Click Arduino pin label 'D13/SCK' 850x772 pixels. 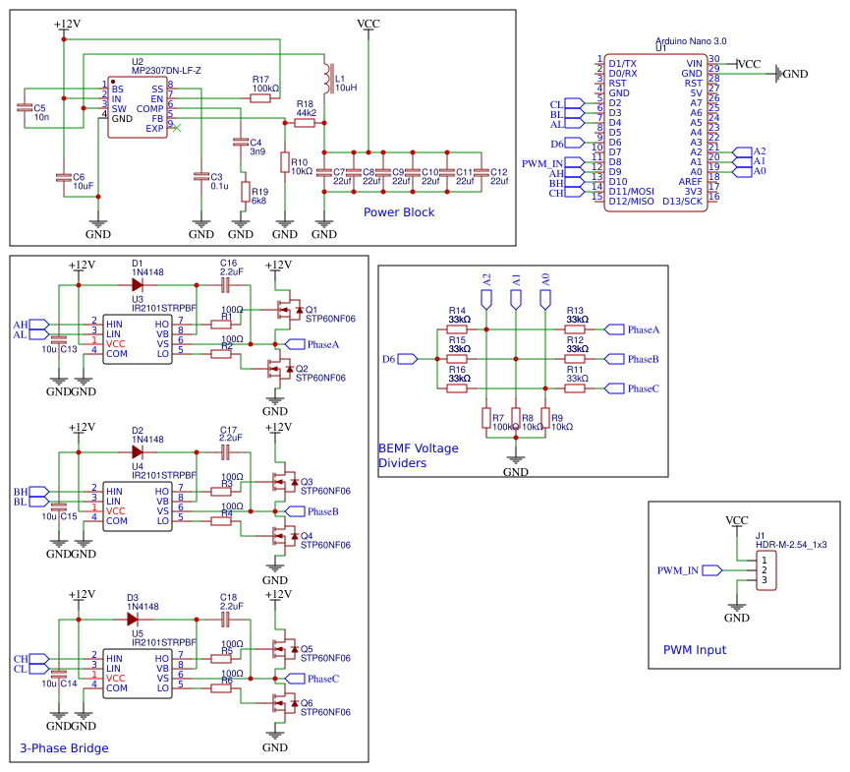point(683,202)
